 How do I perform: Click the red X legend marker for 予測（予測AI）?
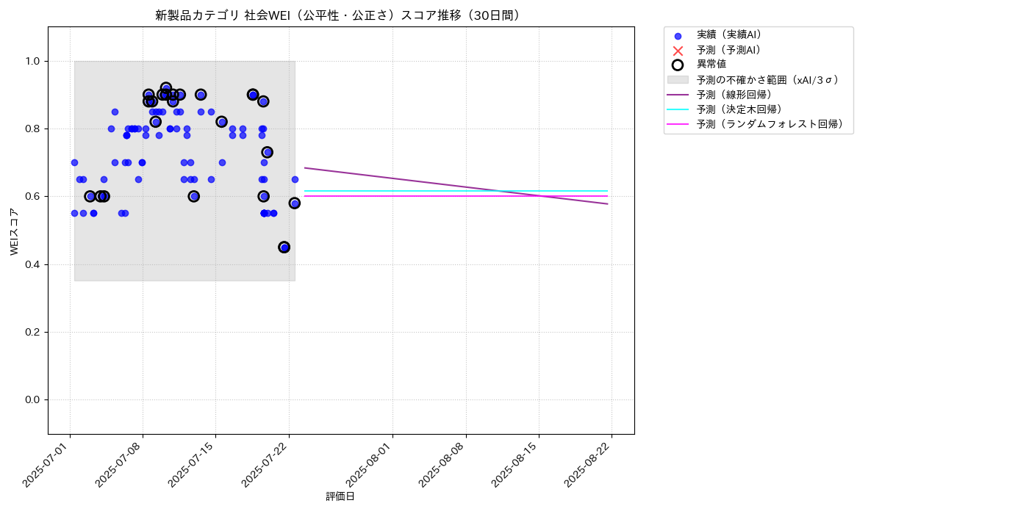[678, 51]
